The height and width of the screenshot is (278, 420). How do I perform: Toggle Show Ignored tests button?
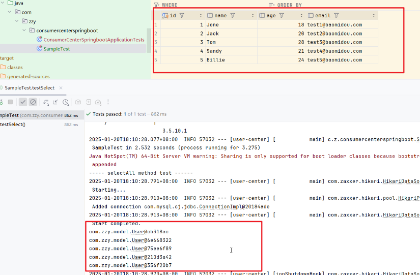point(33,102)
